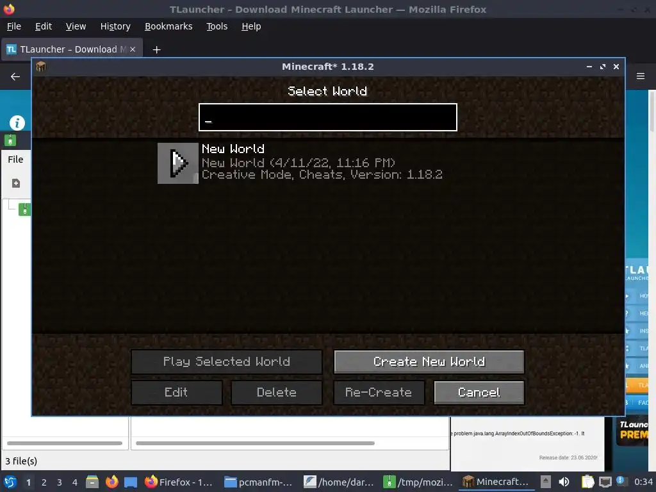Viewport: 656px width, 492px height.
Task: Launch file manager drawer icon in taskbar
Action: (92, 482)
